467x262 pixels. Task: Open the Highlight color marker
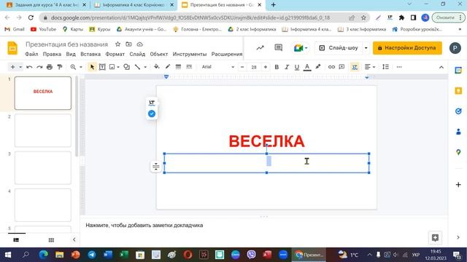tap(318, 67)
